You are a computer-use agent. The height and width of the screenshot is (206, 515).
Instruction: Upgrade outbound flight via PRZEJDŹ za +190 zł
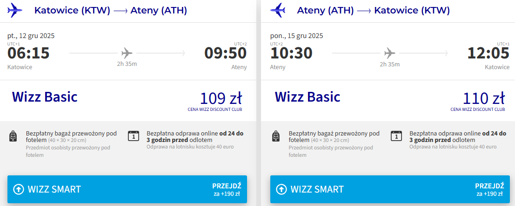pos(227,189)
